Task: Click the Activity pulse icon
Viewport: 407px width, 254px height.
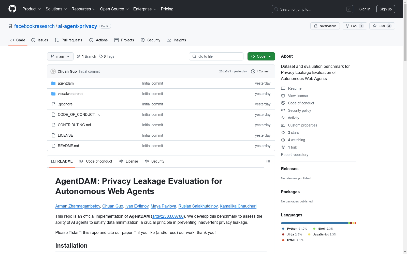Action: [283, 118]
